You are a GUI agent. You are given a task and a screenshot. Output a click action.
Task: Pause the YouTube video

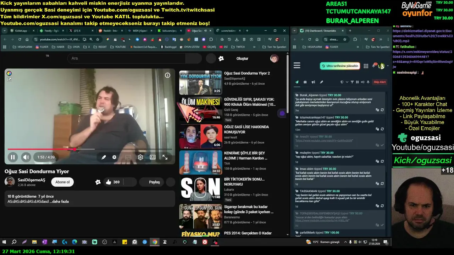pyautogui.click(x=12, y=157)
